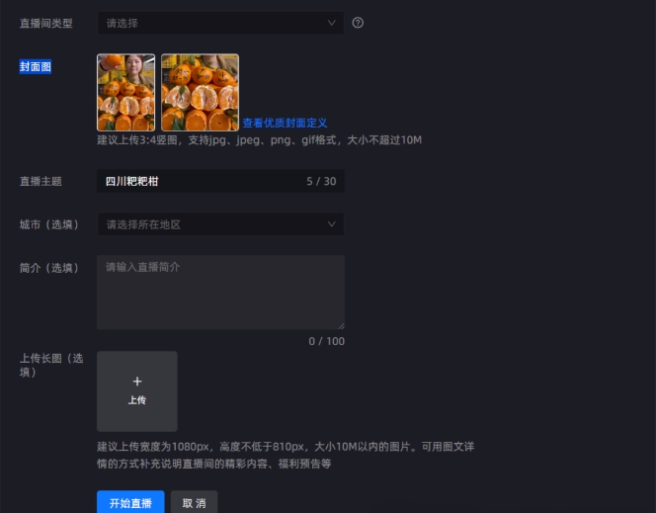This screenshot has height=513, width=656.
Task: Click the plus 上传 long image box
Action: [x=137, y=391]
